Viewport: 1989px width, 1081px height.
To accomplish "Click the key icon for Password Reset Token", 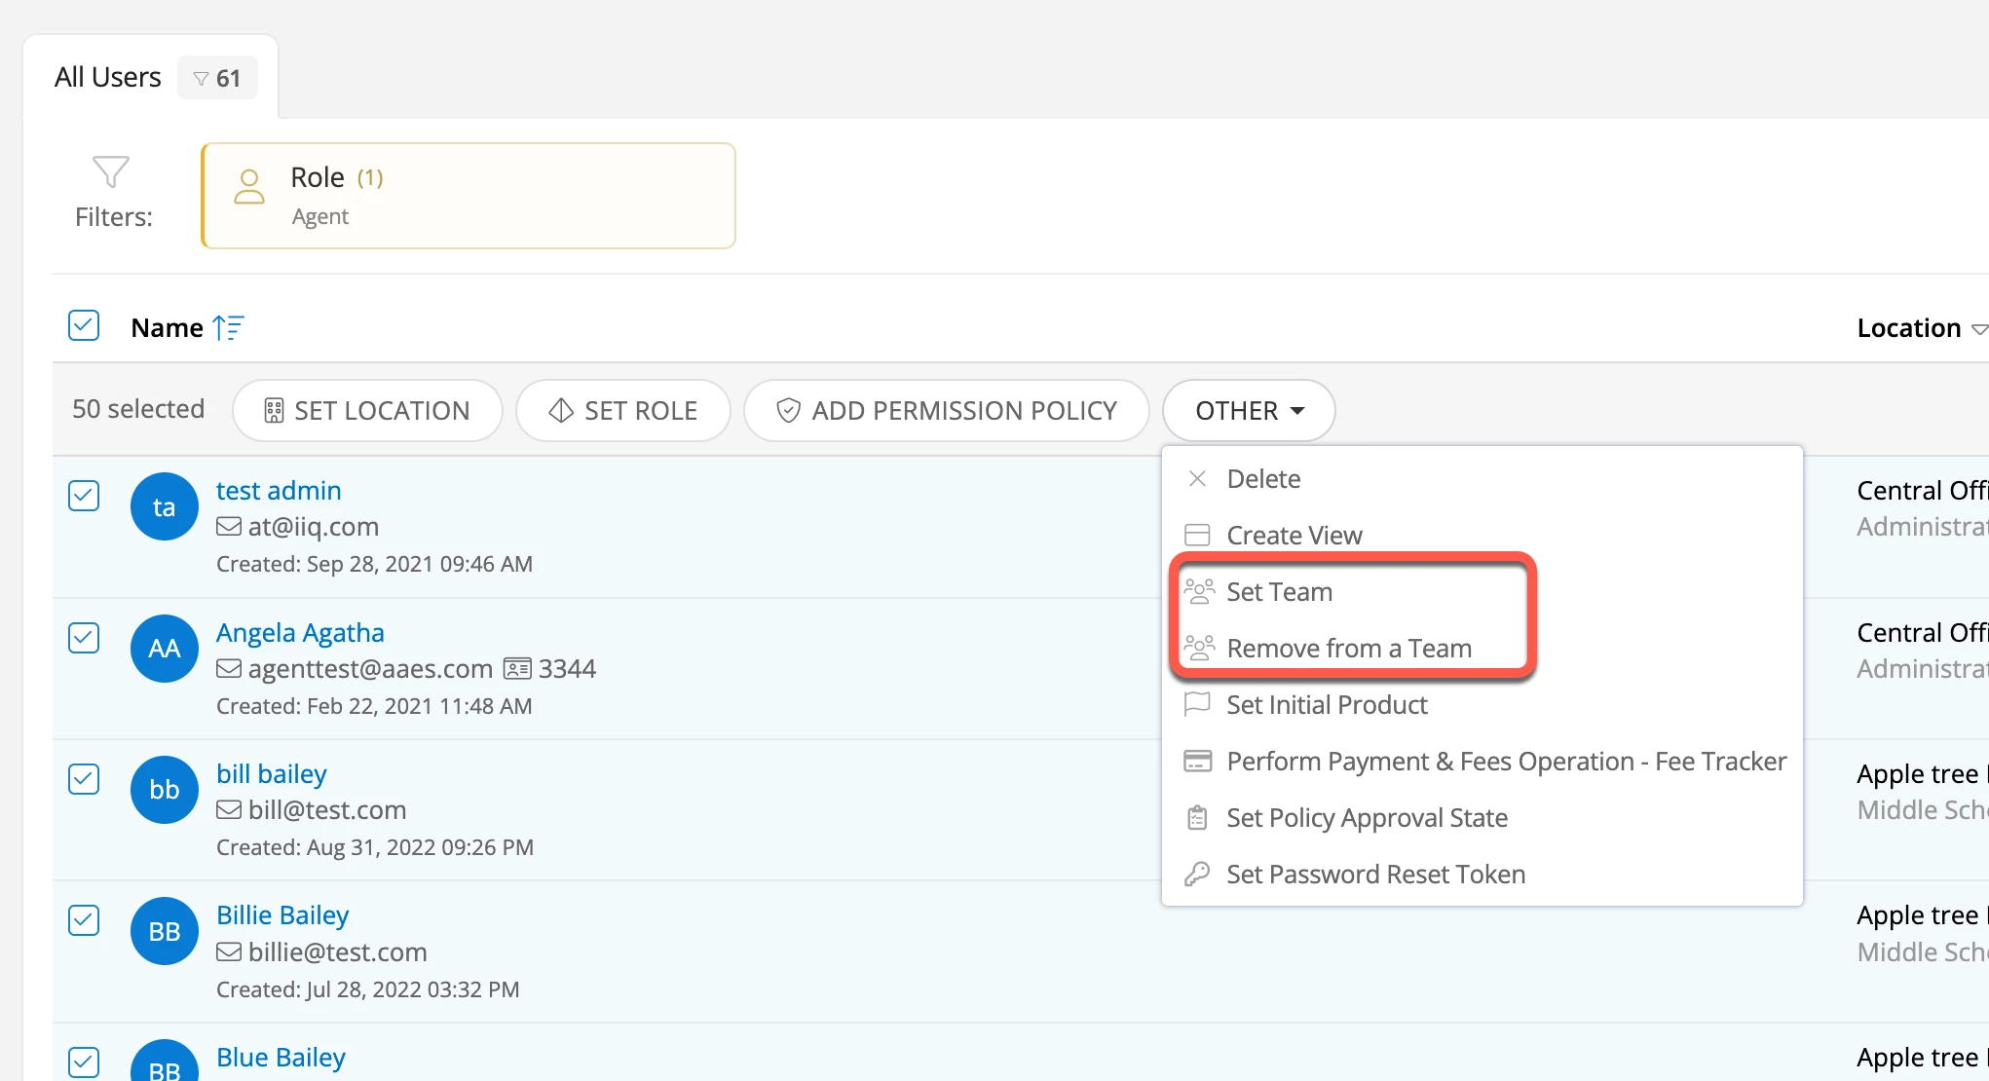I will click(1197, 875).
